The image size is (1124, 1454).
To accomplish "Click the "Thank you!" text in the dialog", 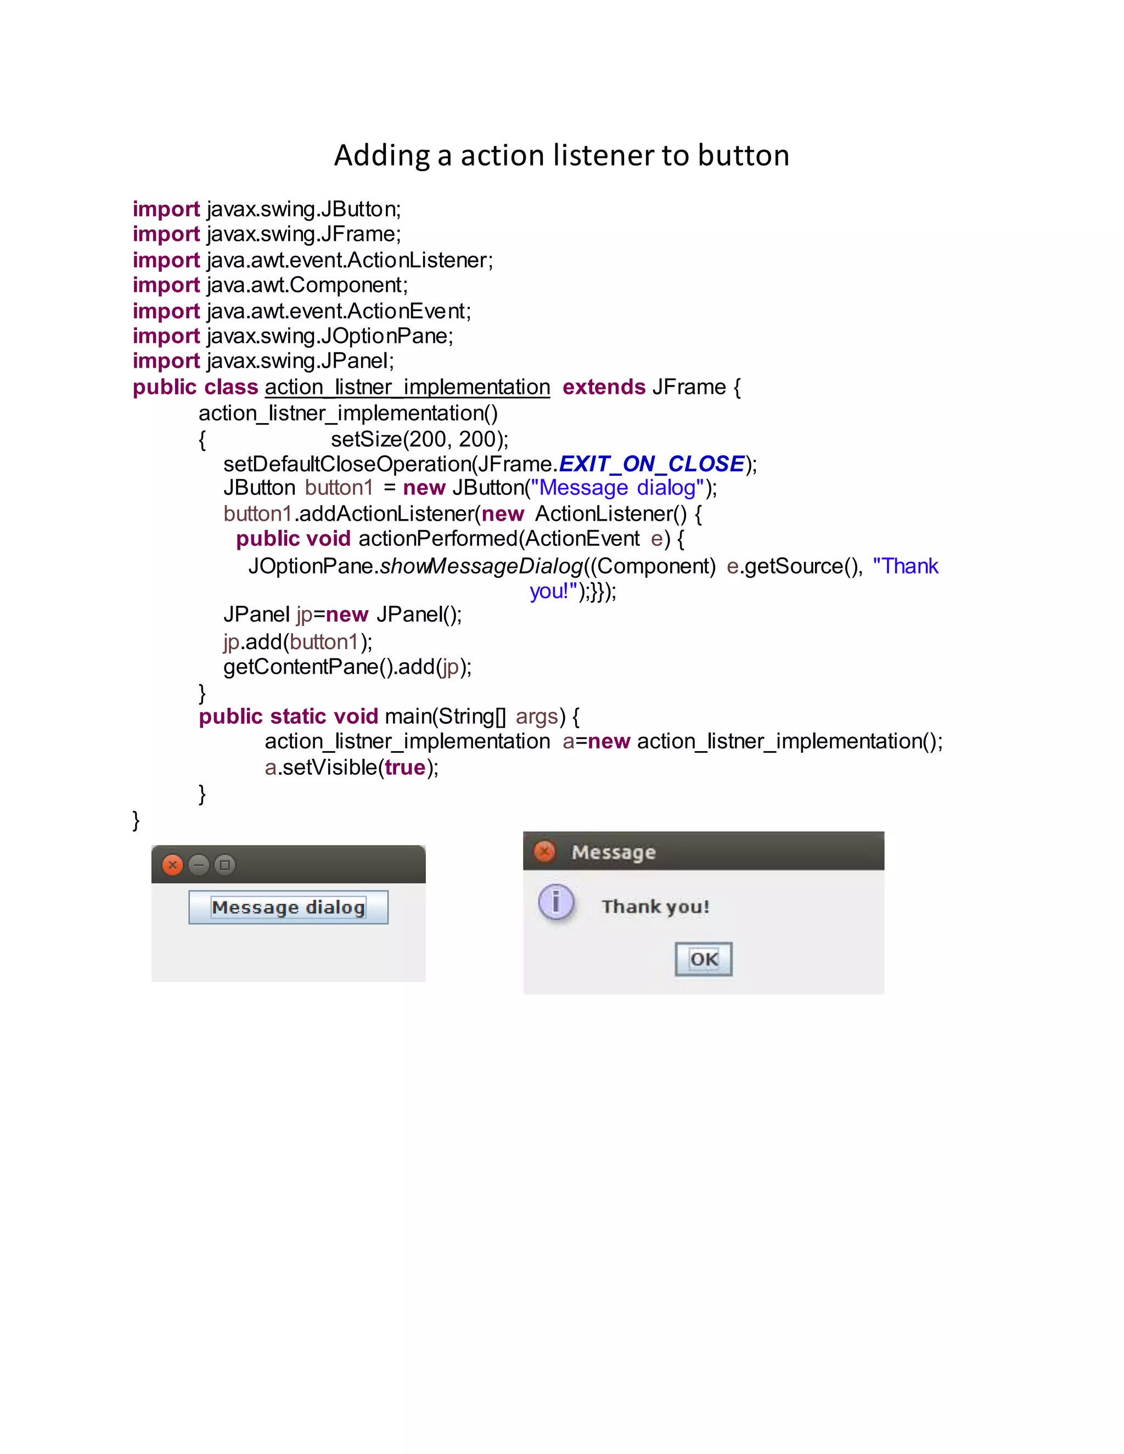I will pos(655,907).
